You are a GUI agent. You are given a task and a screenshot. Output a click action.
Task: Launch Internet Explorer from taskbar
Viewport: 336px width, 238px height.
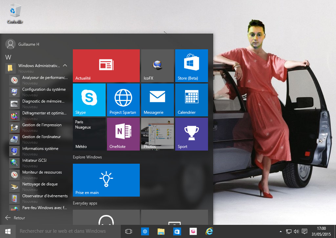pos(209,231)
